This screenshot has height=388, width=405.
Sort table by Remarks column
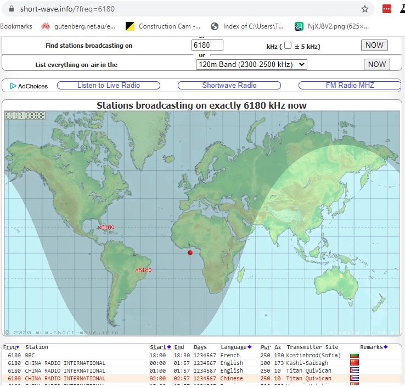pyautogui.click(x=374, y=347)
